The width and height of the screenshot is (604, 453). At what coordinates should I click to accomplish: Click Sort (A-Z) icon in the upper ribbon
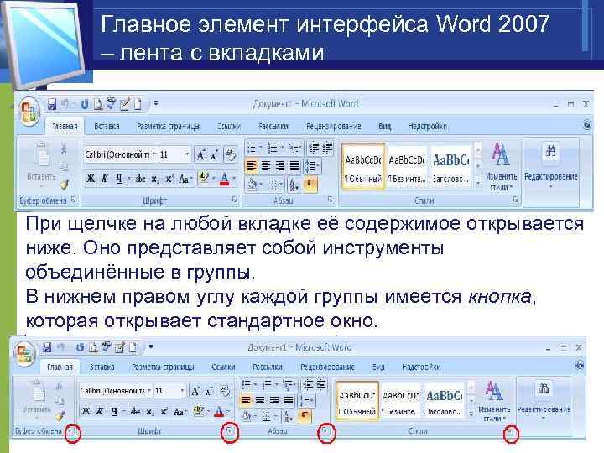[x=294, y=185]
